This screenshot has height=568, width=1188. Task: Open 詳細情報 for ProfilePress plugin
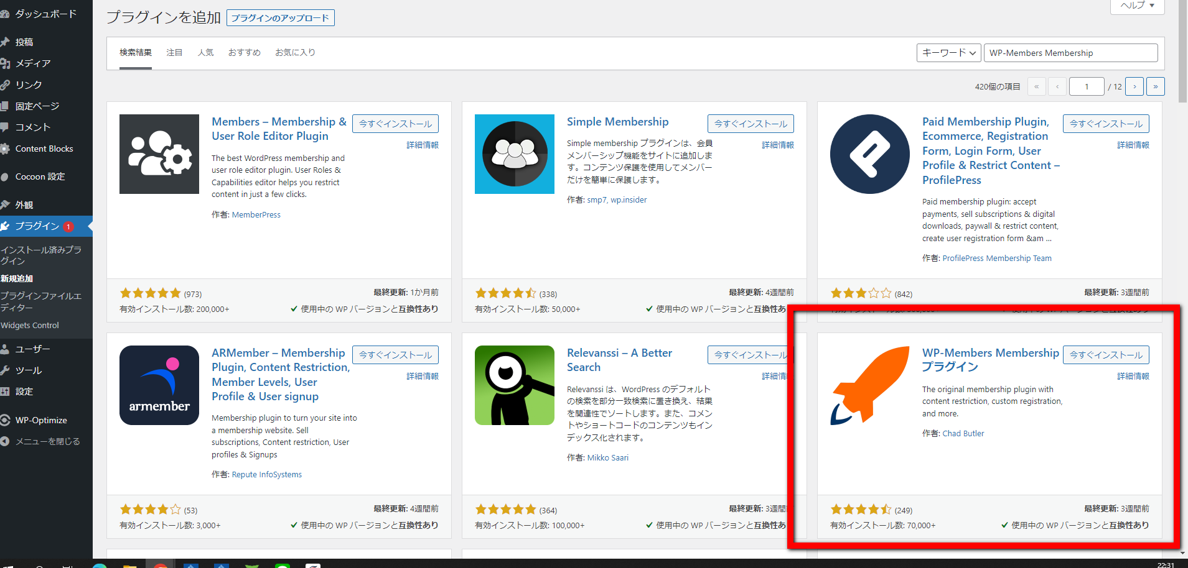coord(1133,145)
